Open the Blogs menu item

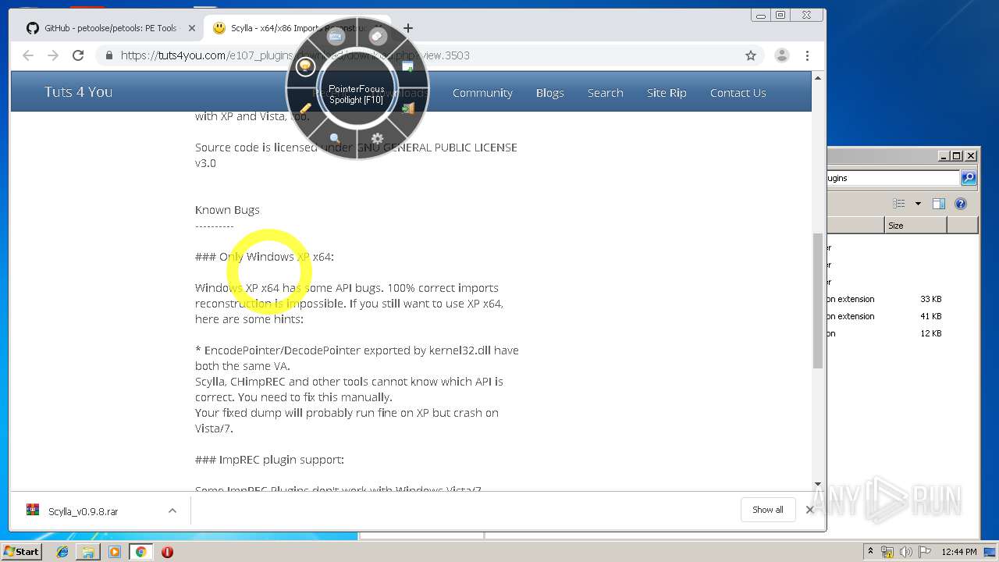tap(549, 93)
